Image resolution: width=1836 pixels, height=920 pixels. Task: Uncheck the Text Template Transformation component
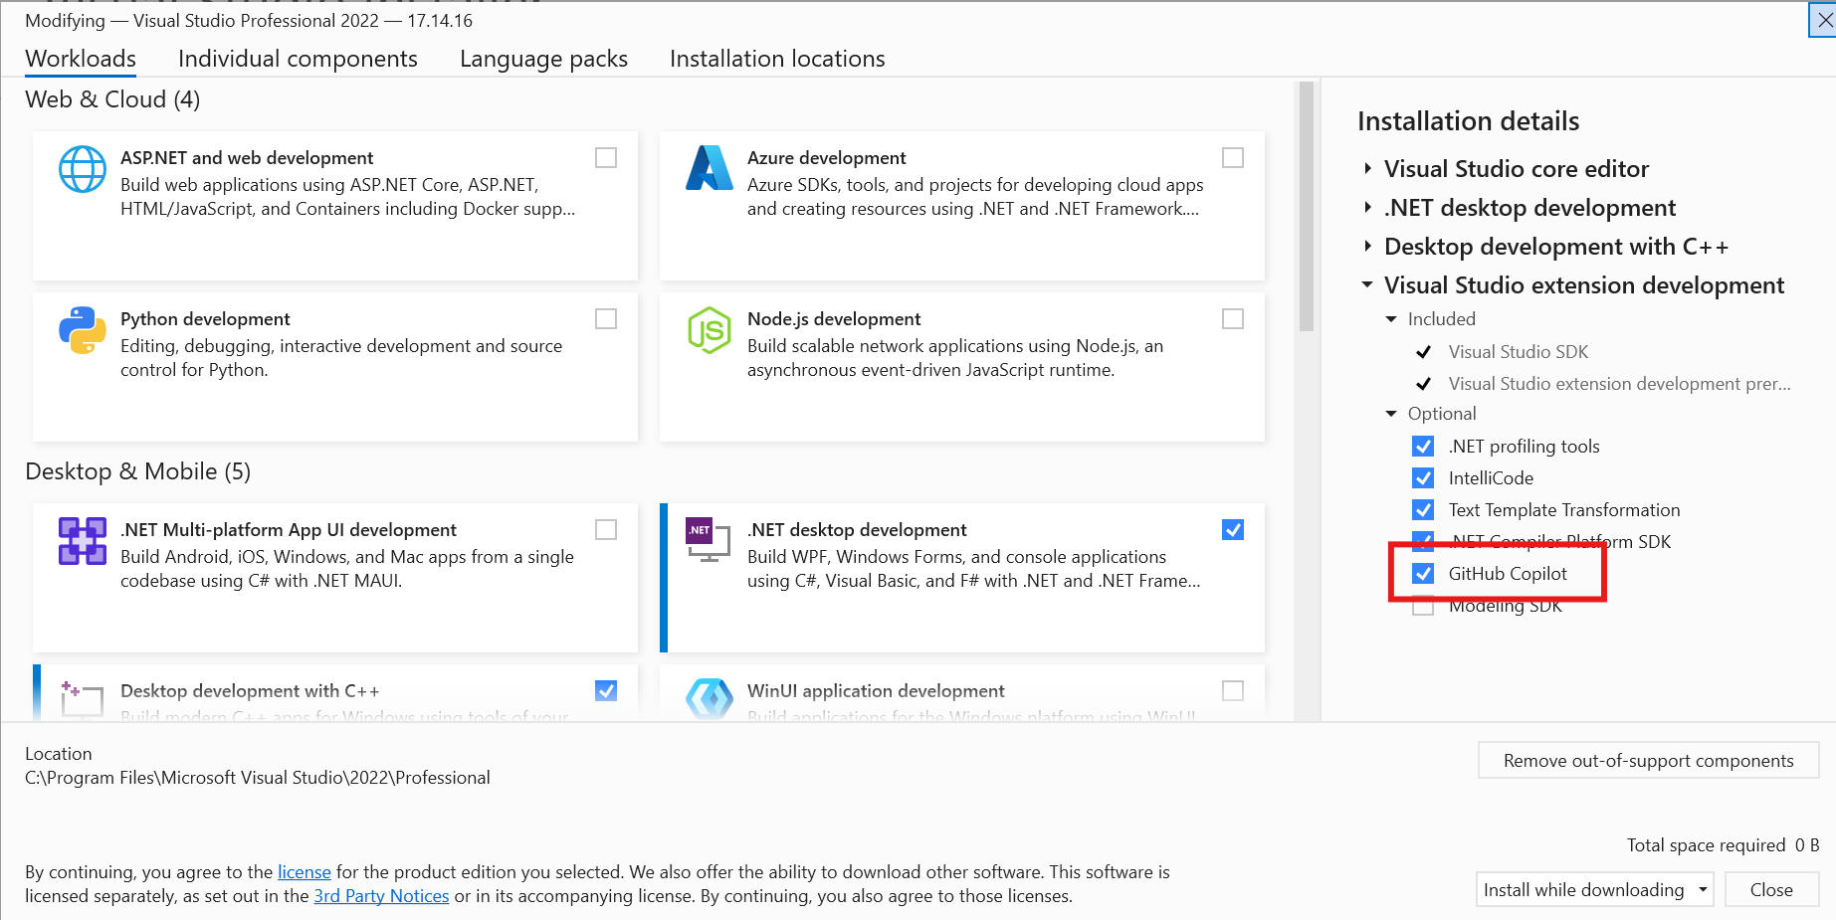[1424, 510]
